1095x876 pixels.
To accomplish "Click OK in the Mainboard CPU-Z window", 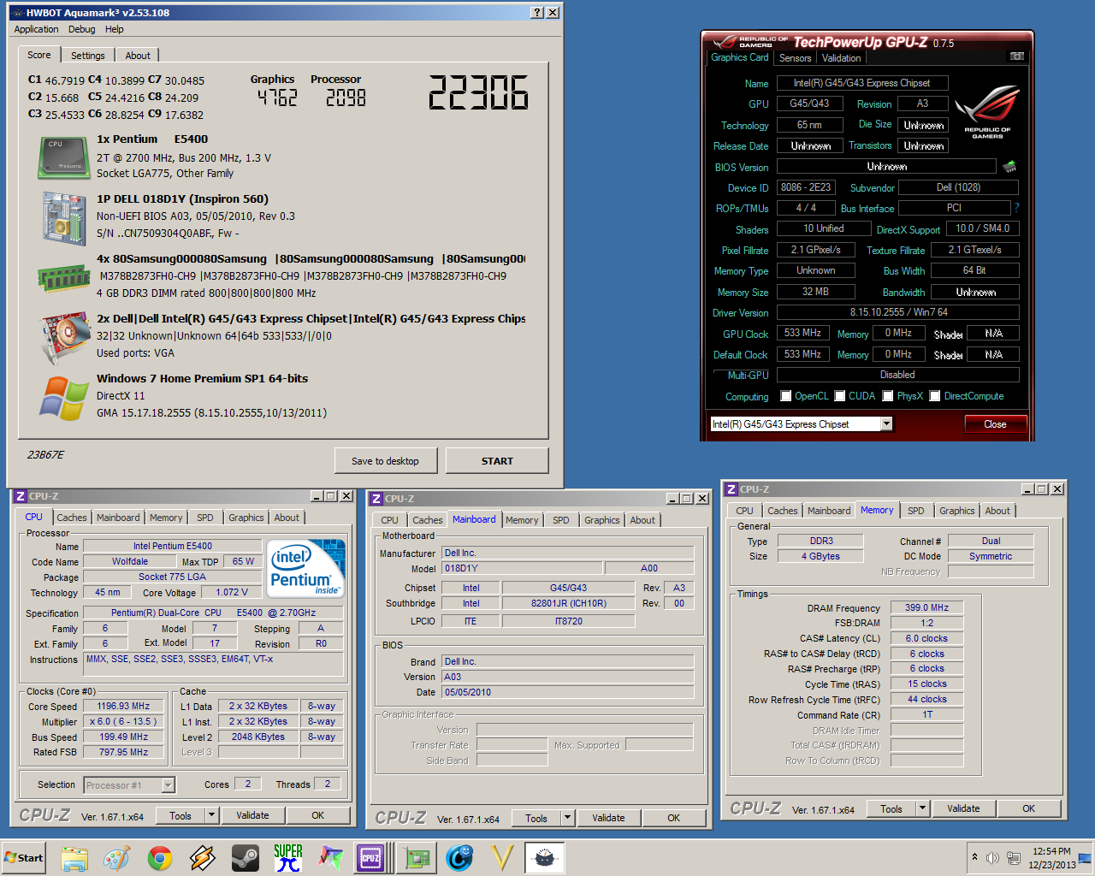I will click(673, 818).
